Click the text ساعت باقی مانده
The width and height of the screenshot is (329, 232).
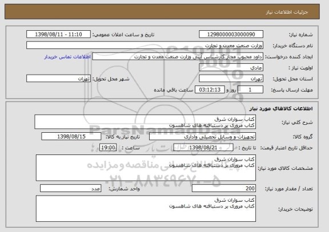click(x=174, y=90)
